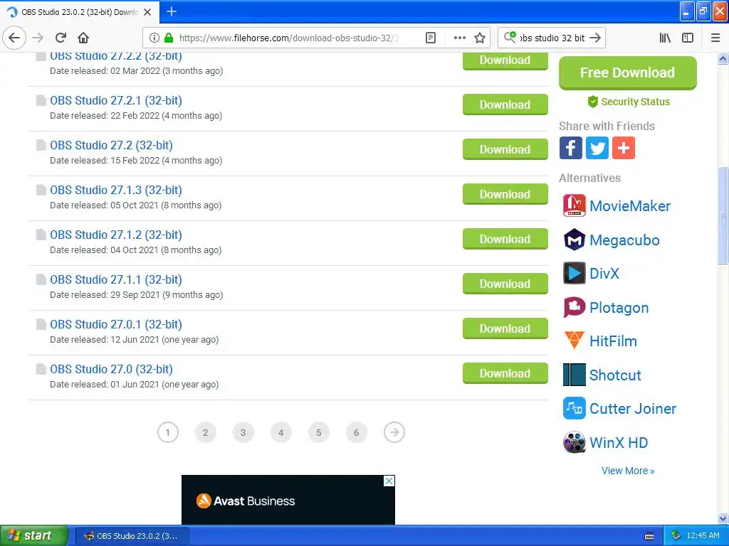The image size is (729, 546).
Task: Open the Security Status link
Action: coord(629,102)
